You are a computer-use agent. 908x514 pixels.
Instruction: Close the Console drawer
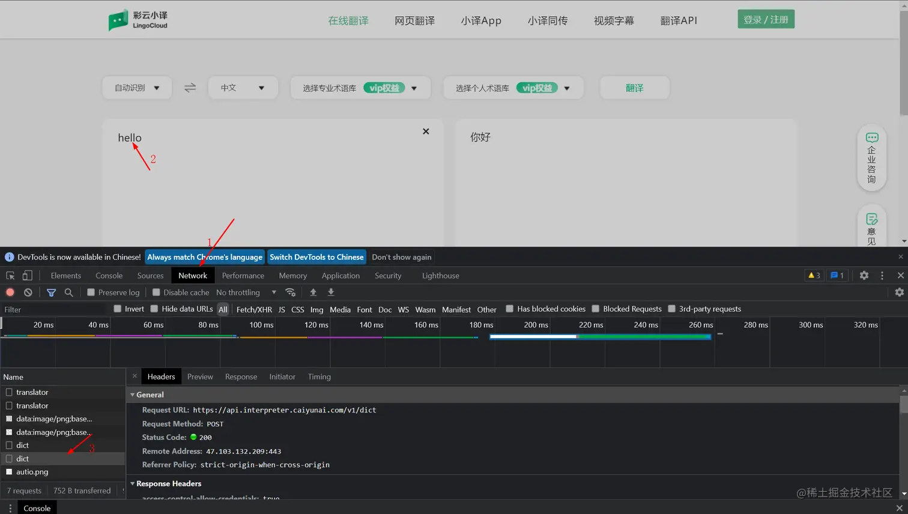pos(900,508)
